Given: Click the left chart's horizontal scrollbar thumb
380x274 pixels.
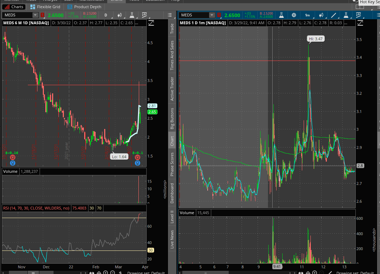Looking at the screenshot, I should (x=33, y=273).
